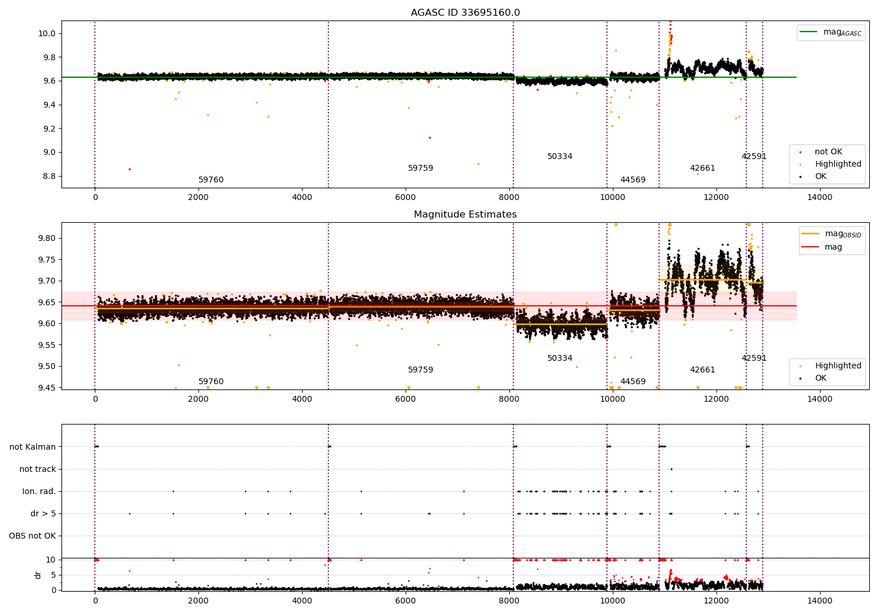The image size is (878, 614).
Task: Click the 'not Kalman' axis label
Action: pyautogui.click(x=33, y=447)
